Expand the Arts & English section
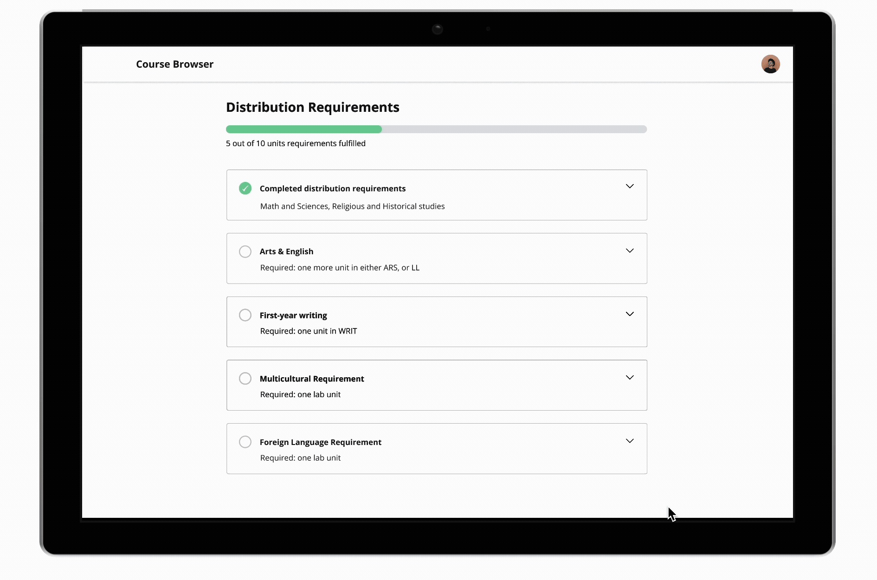Image resolution: width=877 pixels, height=580 pixels. (630, 251)
